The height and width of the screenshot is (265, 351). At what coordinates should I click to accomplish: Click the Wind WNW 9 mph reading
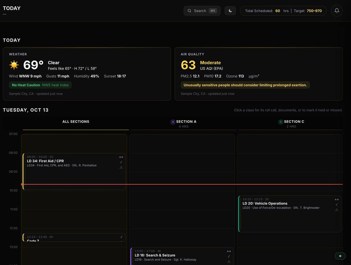coord(25,76)
